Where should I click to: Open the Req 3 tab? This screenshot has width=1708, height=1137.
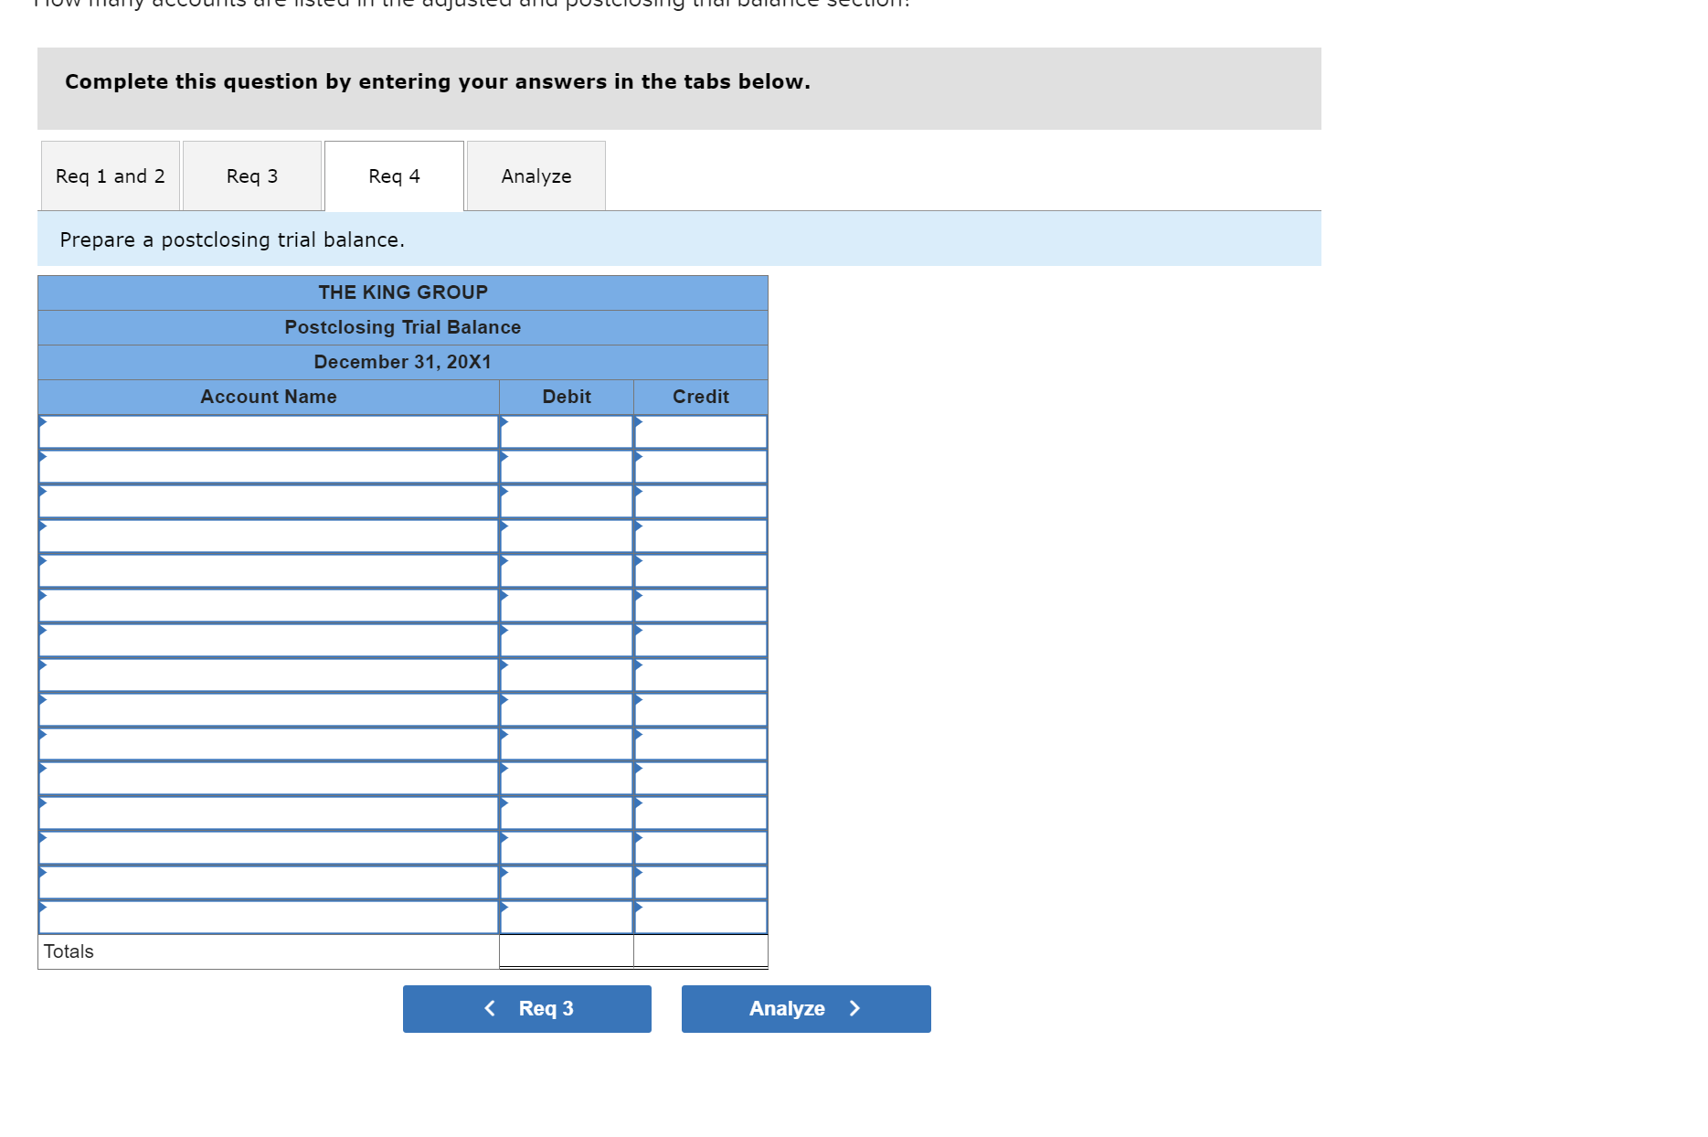[252, 175]
